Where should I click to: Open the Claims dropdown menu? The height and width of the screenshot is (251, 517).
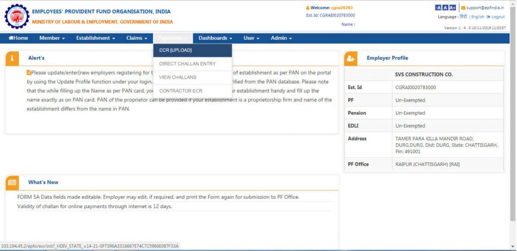[x=137, y=38]
